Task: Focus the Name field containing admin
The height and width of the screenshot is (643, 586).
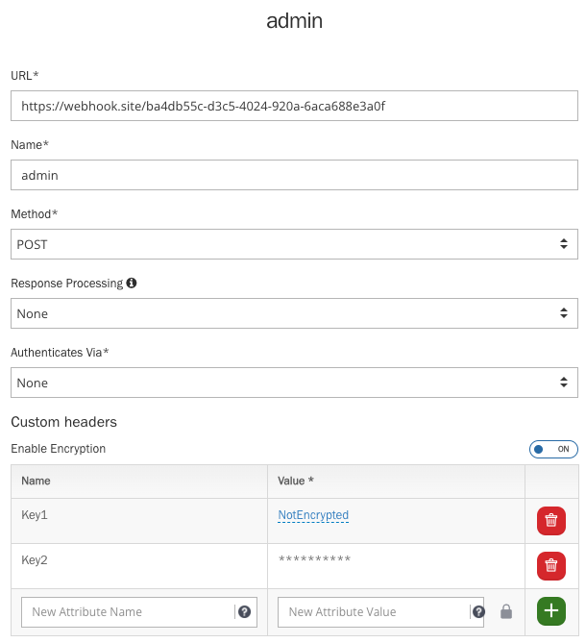Action: [x=294, y=175]
